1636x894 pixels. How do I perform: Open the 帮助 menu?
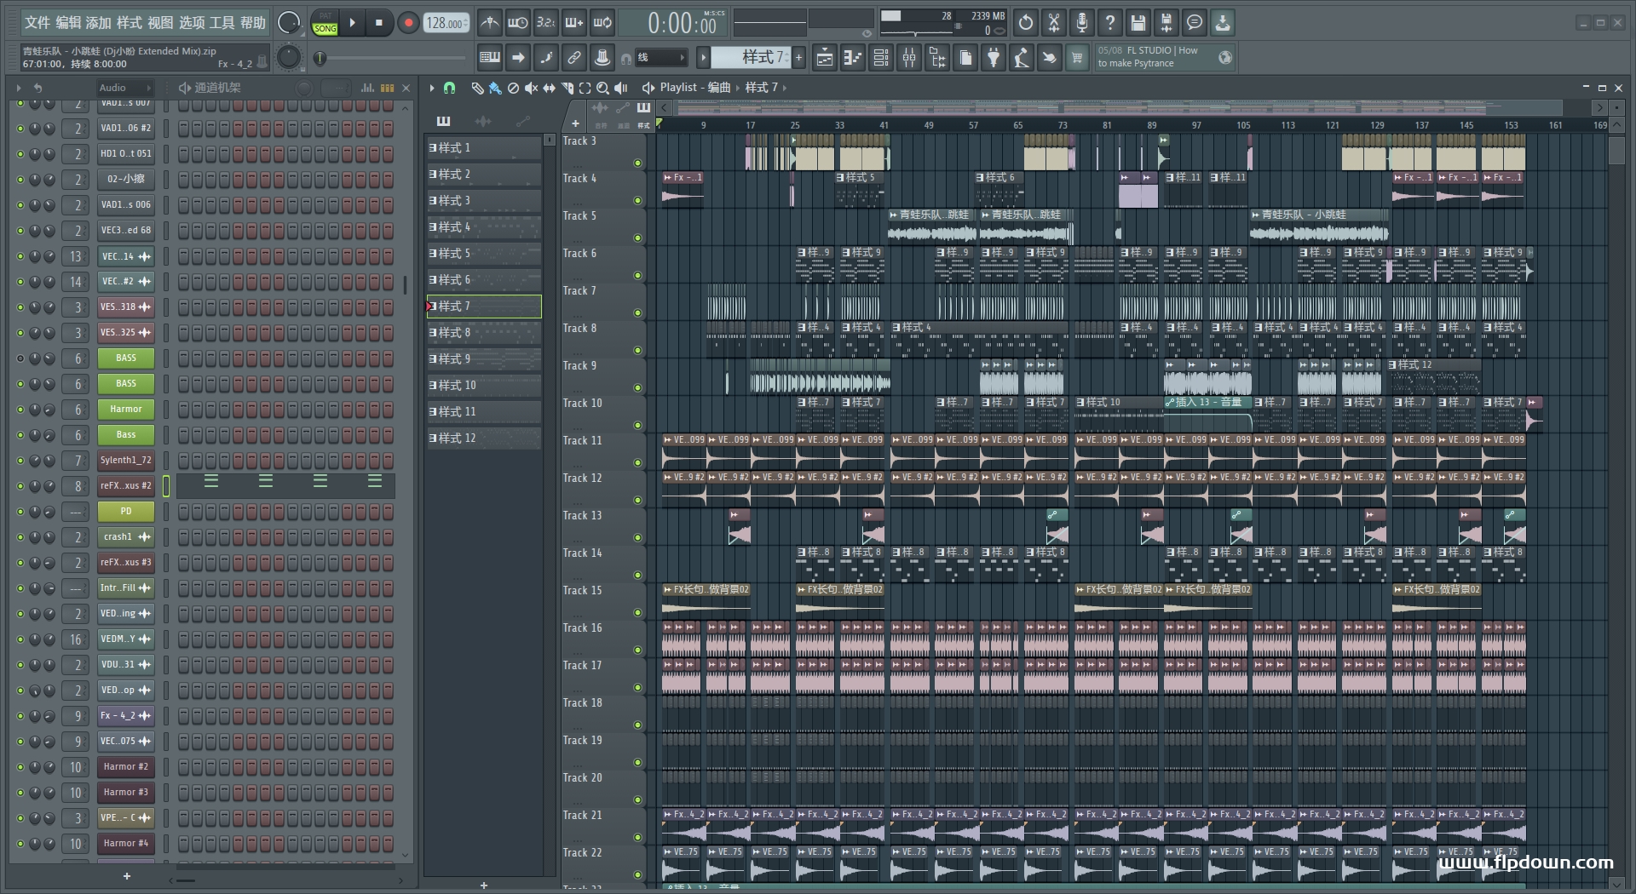(x=253, y=23)
